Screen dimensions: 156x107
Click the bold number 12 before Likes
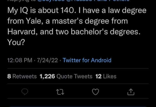[x=98, y=76]
